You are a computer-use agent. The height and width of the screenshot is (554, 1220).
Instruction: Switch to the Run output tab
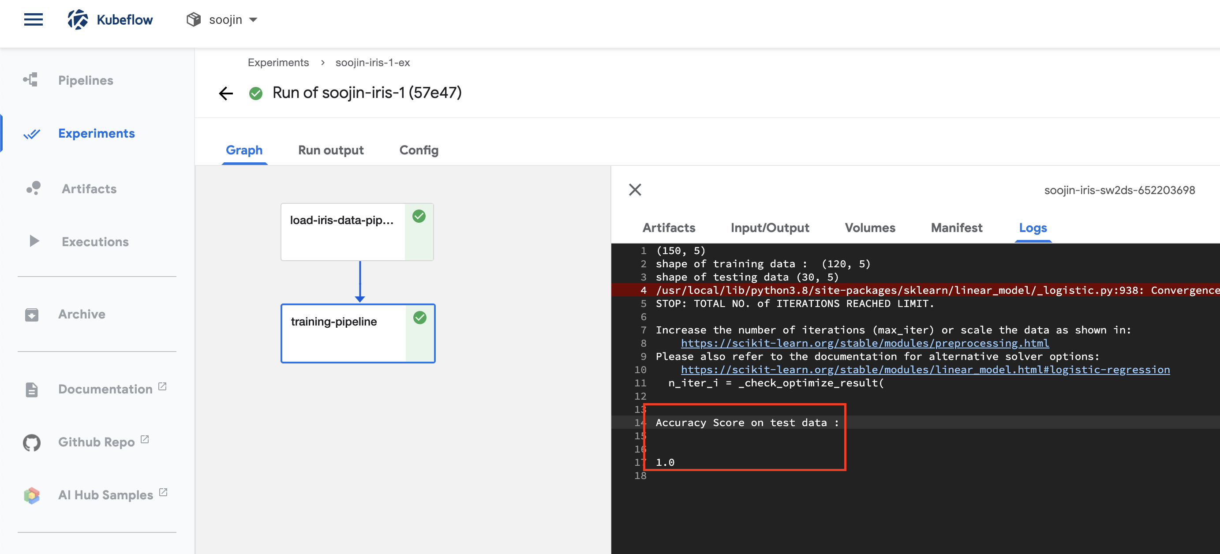click(x=330, y=150)
